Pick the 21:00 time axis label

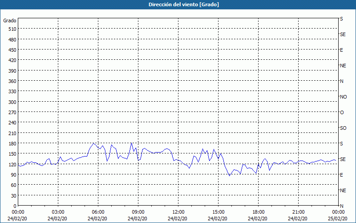tap(298, 212)
